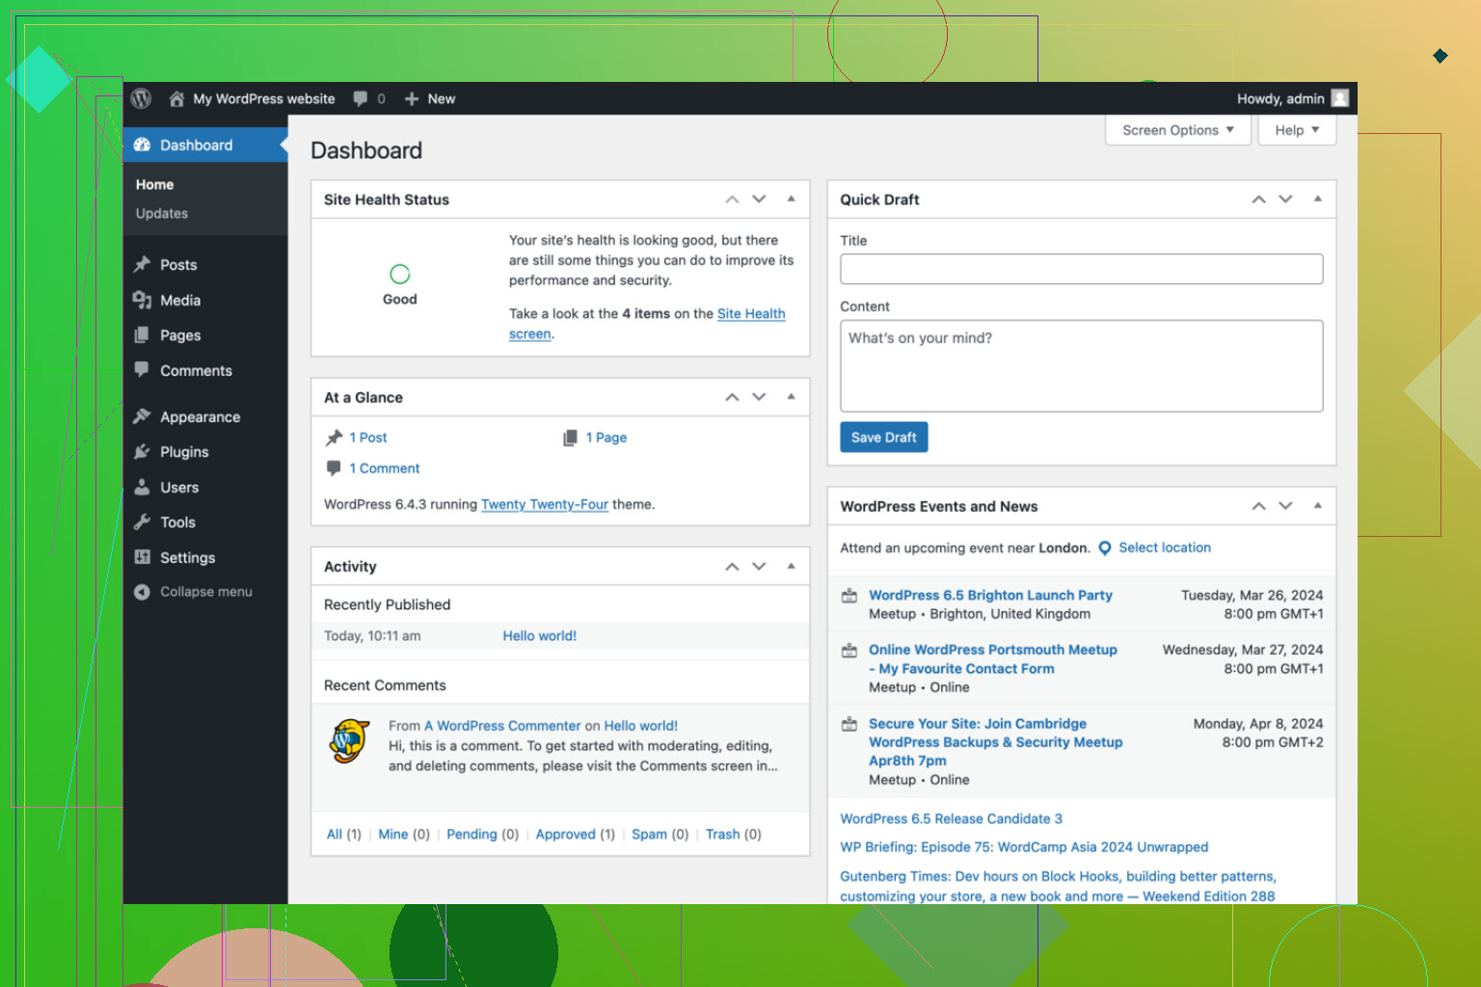The height and width of the screenshot is (987, 1481).
Task: Click the Collapse menu arrow icon
Action: 142,592
